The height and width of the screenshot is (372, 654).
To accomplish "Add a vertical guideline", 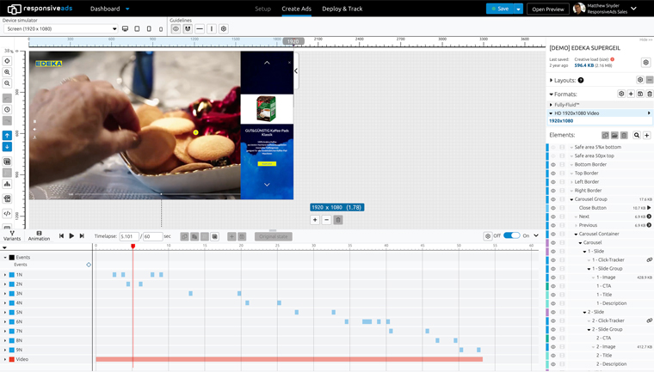I will (x=212, y=28).
